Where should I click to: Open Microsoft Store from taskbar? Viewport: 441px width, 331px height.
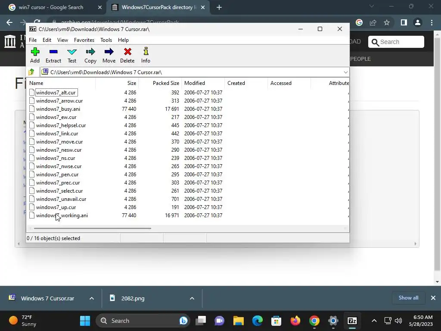276,321
